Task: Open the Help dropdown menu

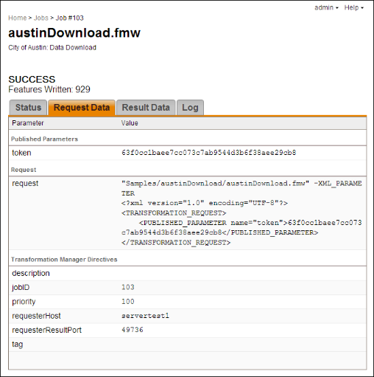Action: point(353,7)
